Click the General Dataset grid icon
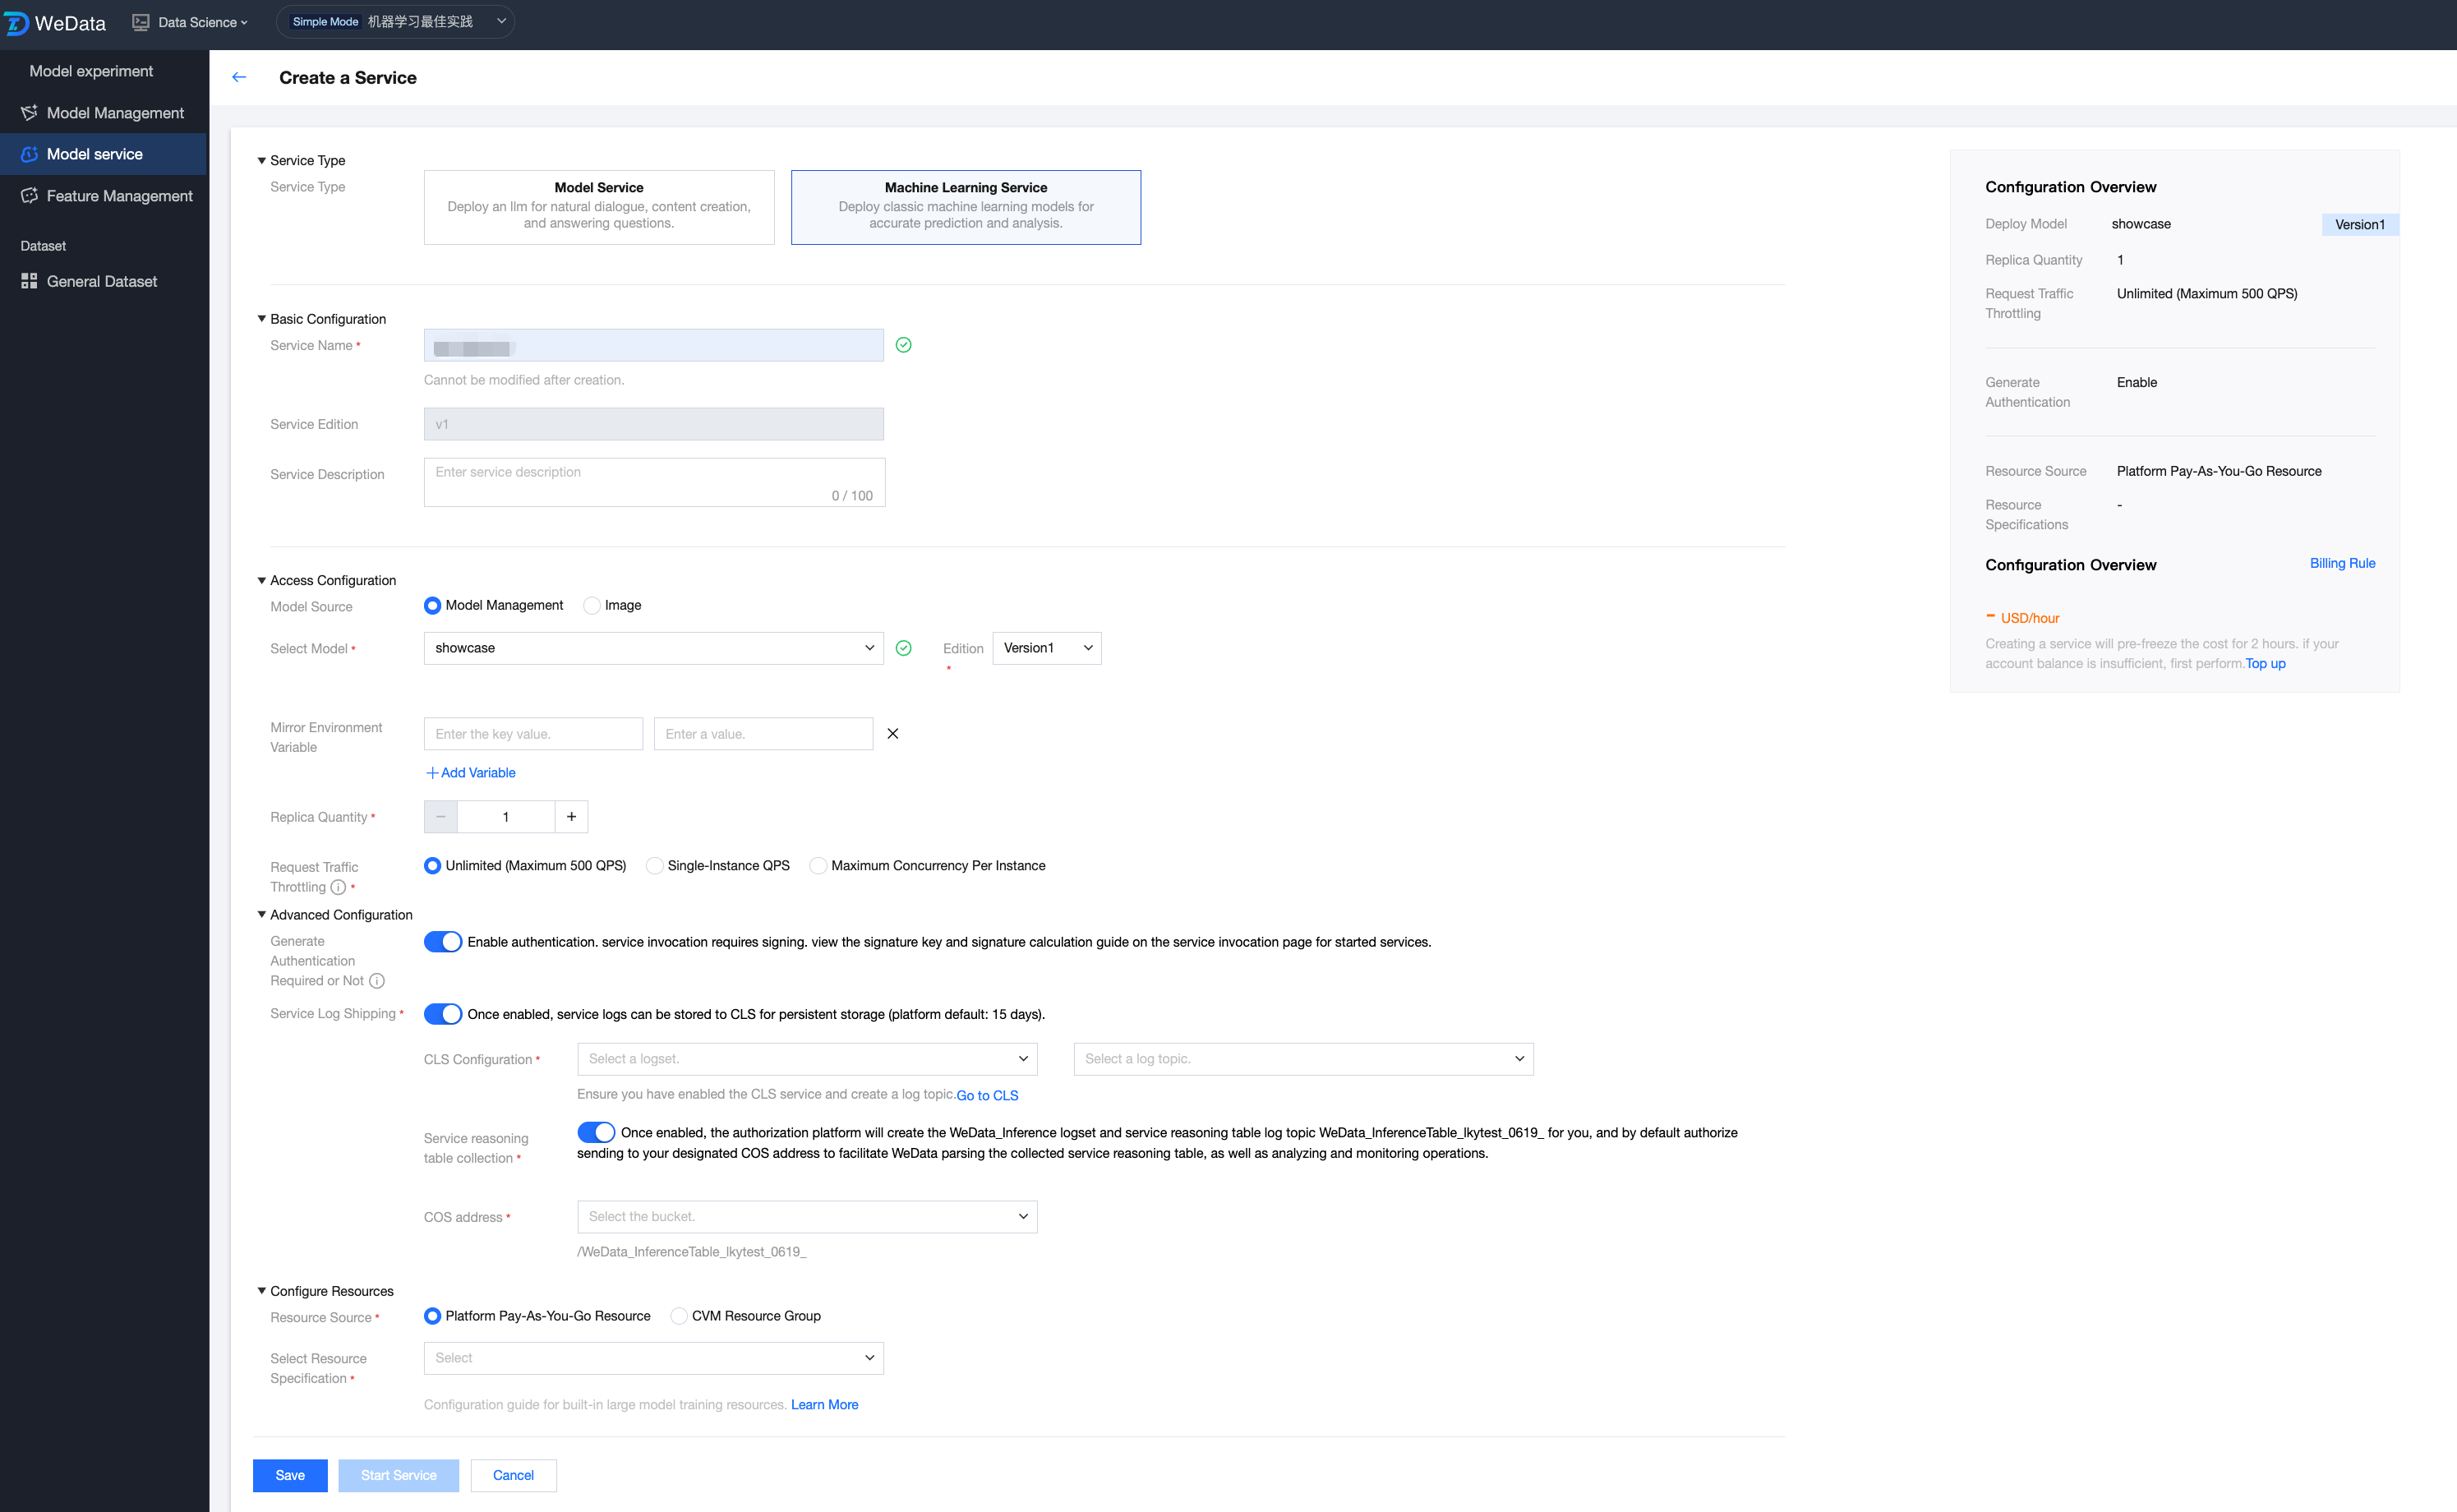Viewport: 2457px width, 1512px height. [29, 281]
